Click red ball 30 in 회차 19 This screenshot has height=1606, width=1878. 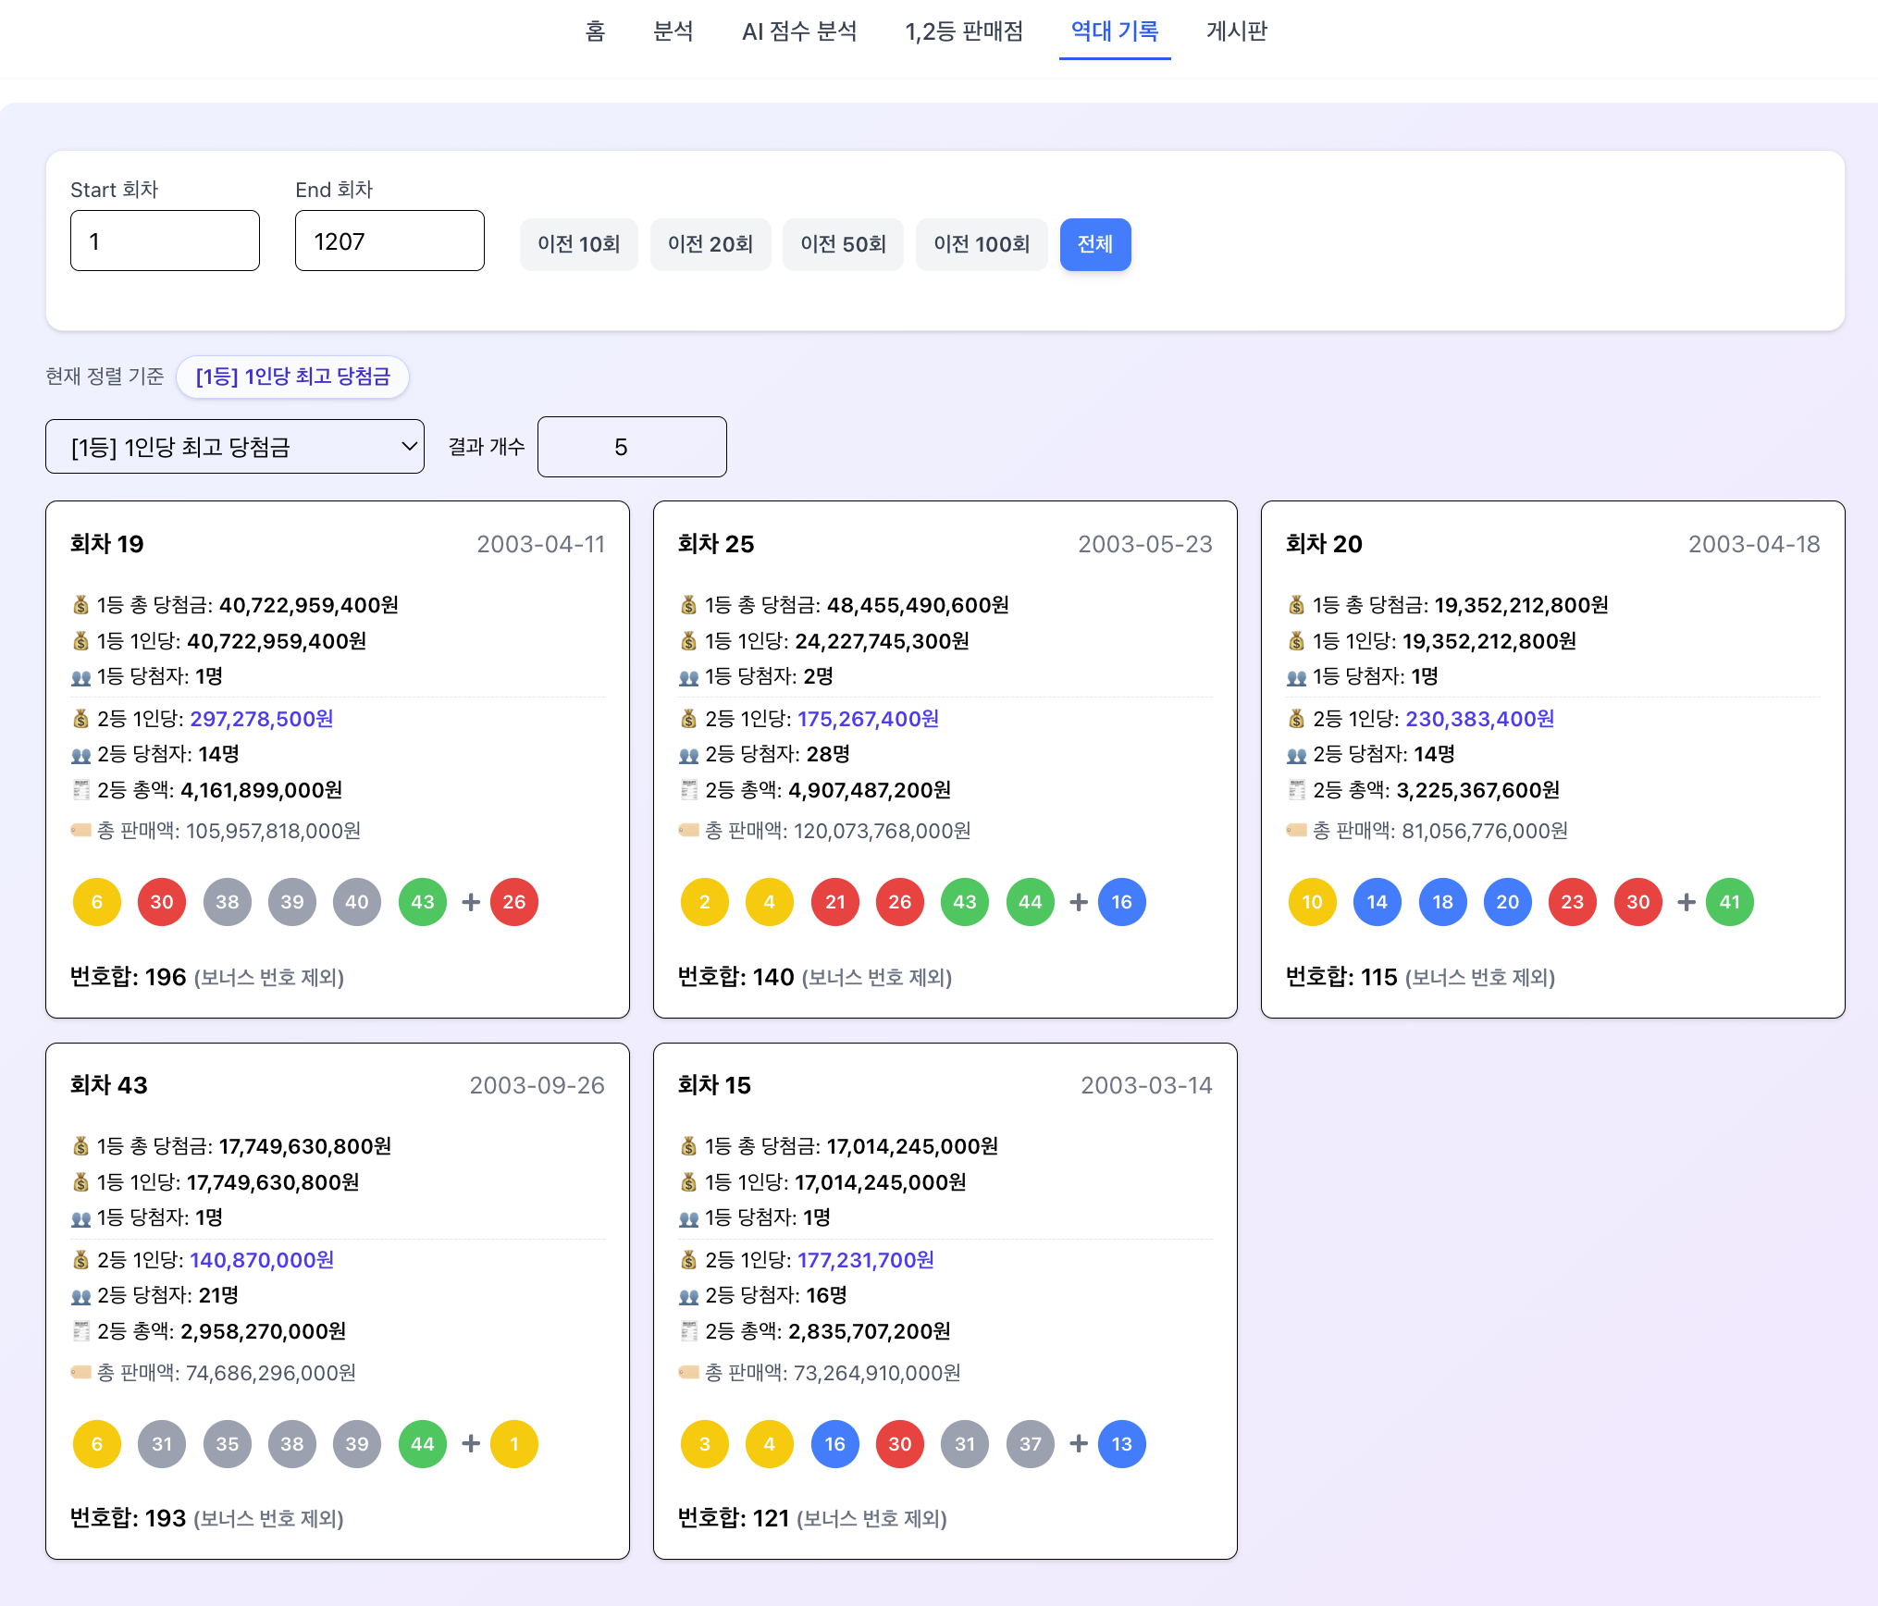coord(162,902)
